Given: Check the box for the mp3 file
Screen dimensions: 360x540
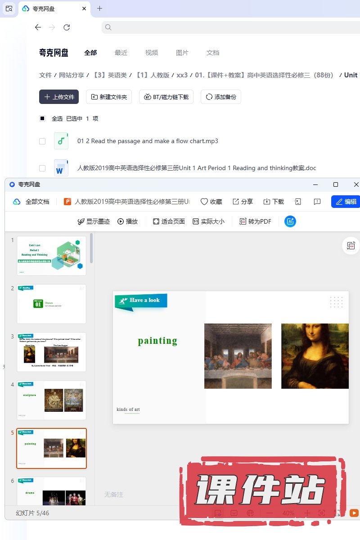Looking at the screenshot, I should coord(42,141).
